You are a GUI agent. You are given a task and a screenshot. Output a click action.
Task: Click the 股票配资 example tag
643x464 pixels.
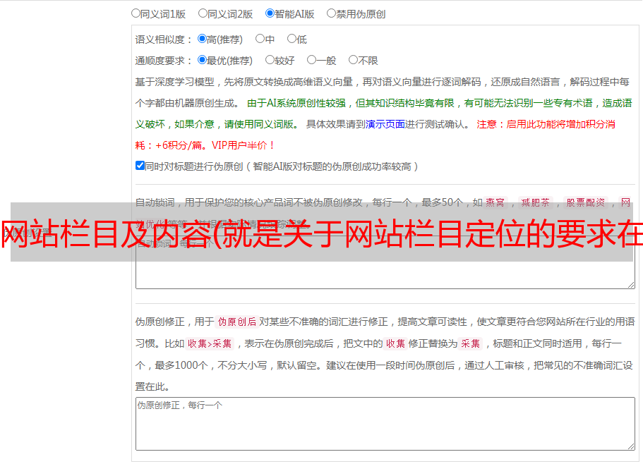pos(586,202)
